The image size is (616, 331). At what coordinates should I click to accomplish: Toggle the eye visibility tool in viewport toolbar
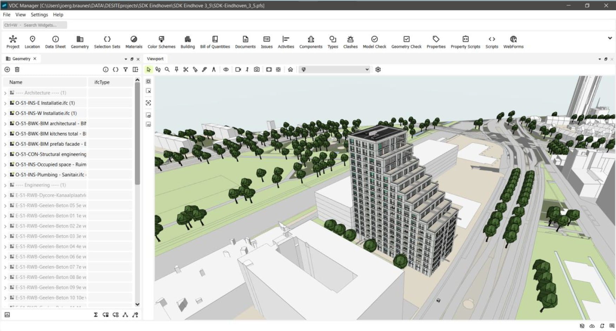[x=226, y=70]
